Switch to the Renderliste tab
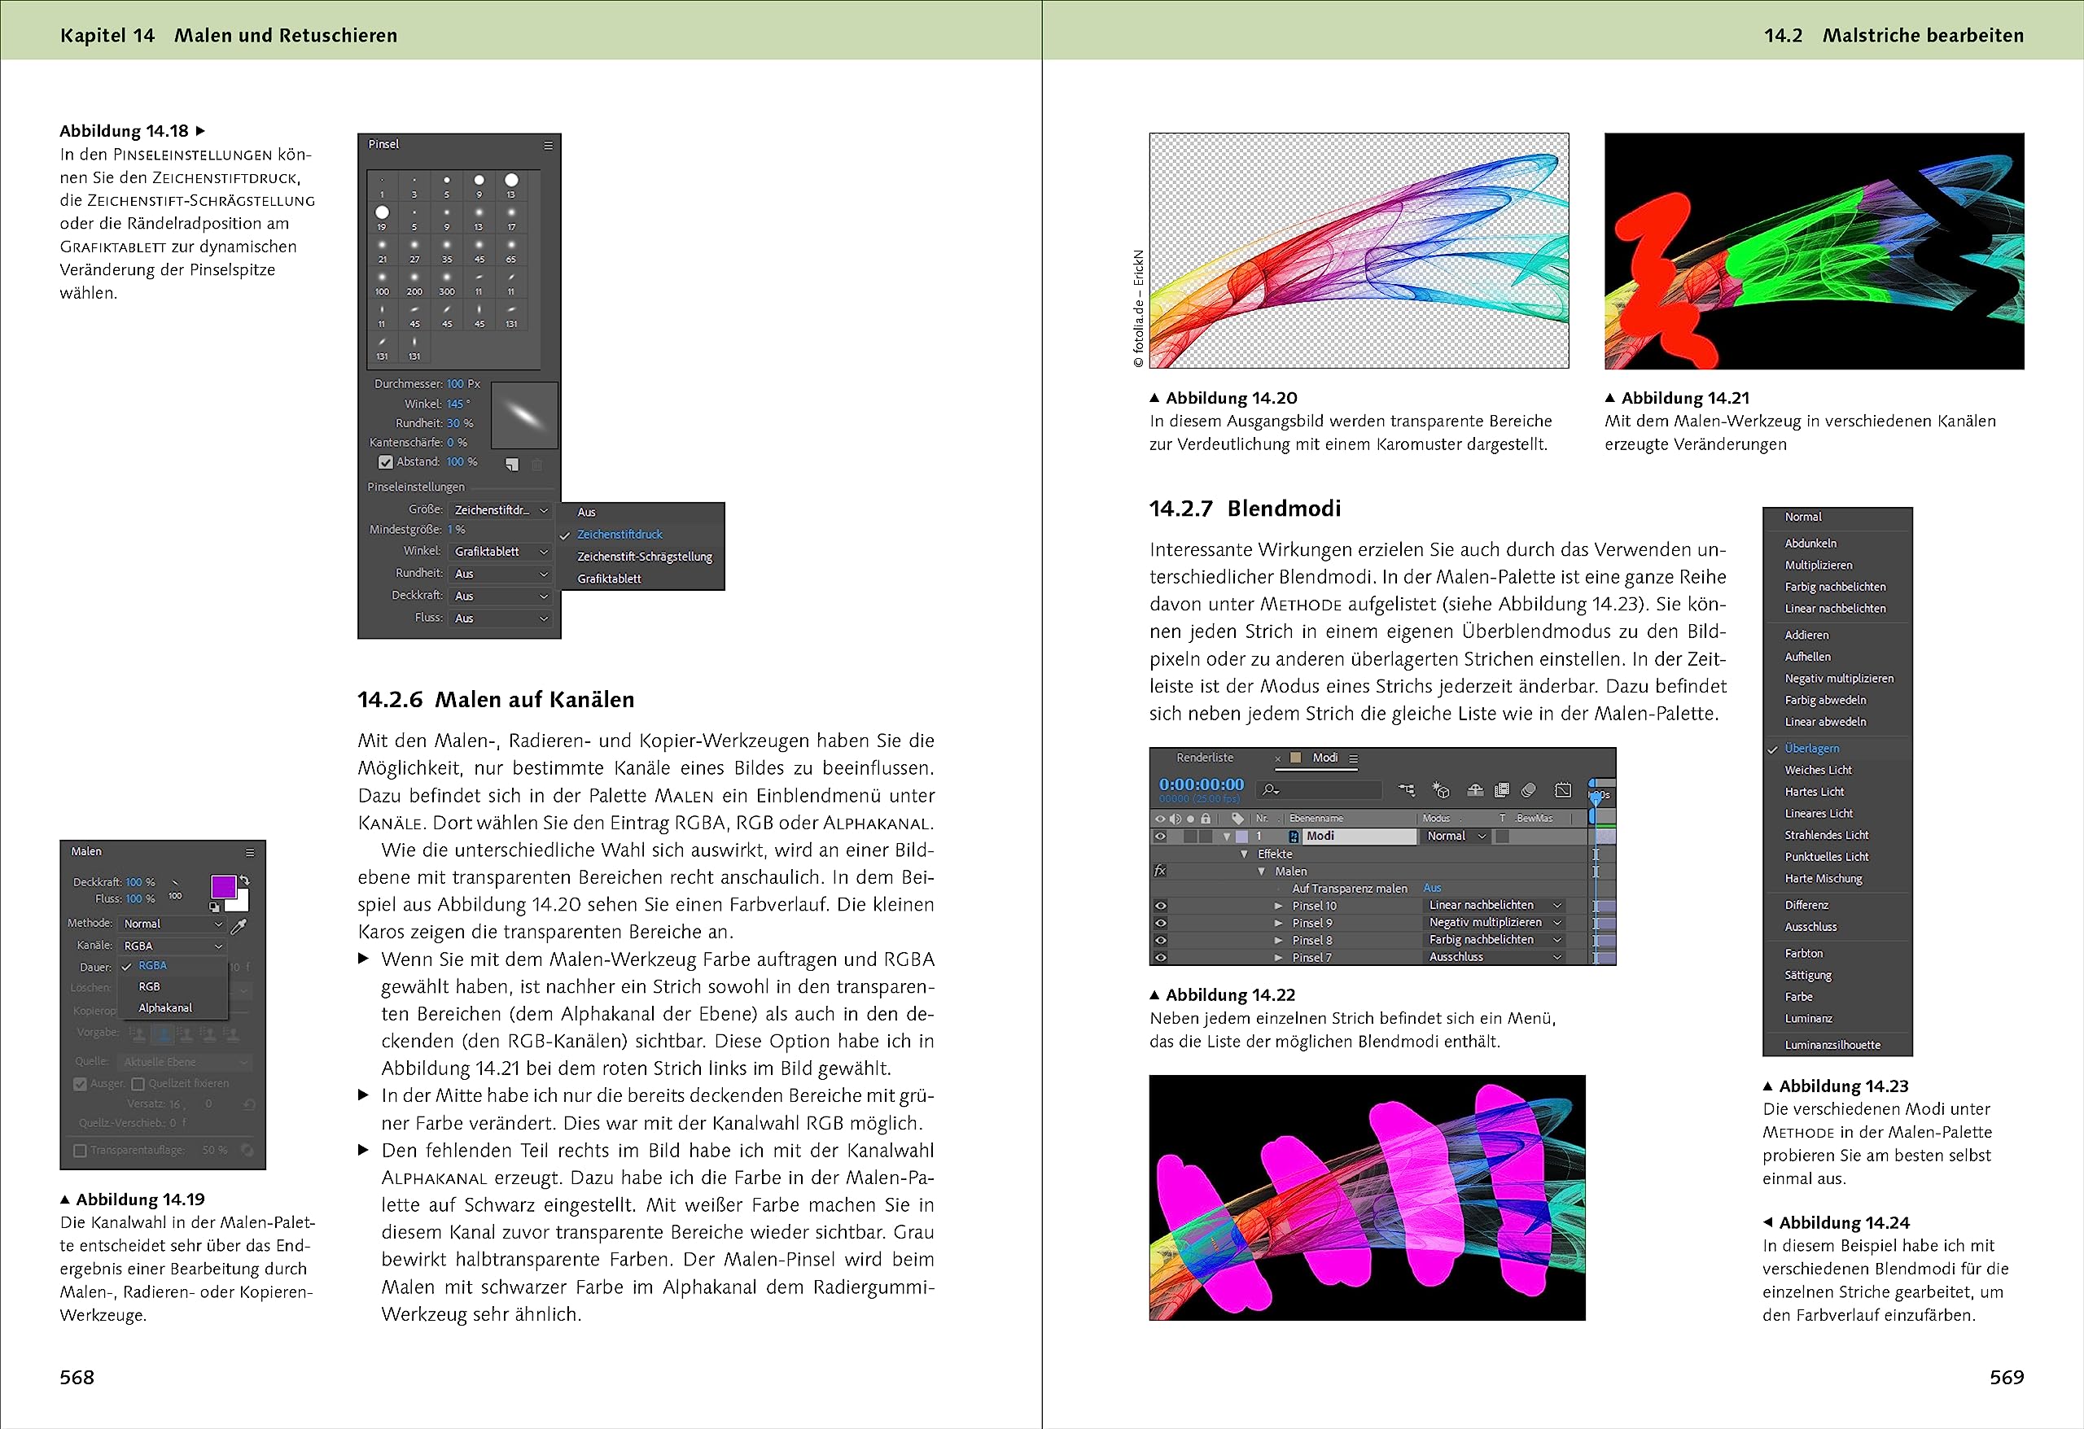This screenshot has height=1429, width=2084. click(1205, 758)
